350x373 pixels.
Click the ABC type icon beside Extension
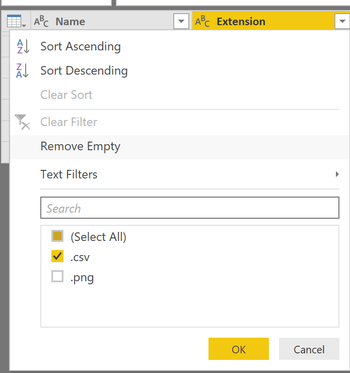tap(202, 22)
